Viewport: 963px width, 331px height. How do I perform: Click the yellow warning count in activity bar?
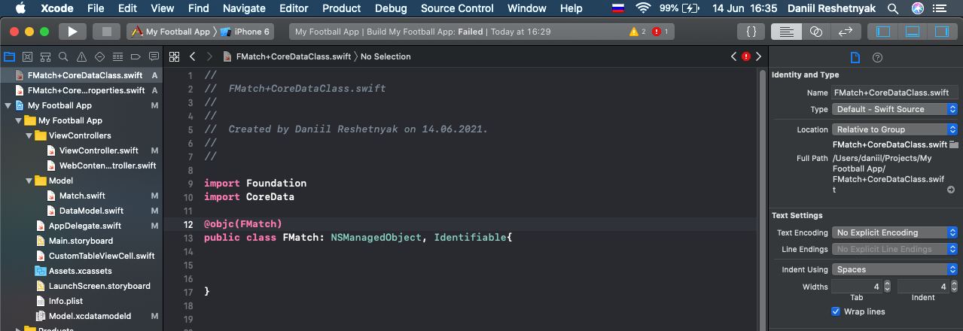point(638,32)
